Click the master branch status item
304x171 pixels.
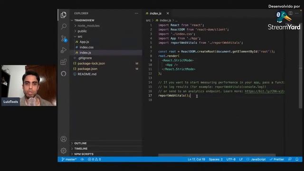[x=69, y=160]
